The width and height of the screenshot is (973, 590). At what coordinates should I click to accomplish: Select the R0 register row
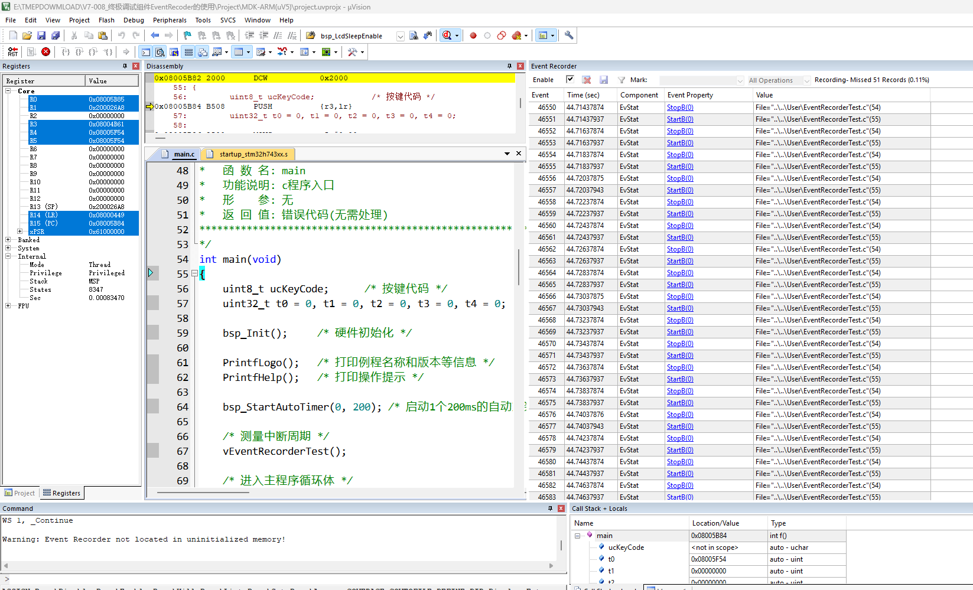(83, 99)
